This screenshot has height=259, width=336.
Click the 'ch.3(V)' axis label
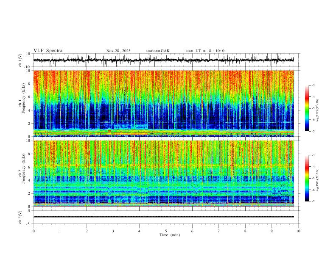(x=20, y=218)
